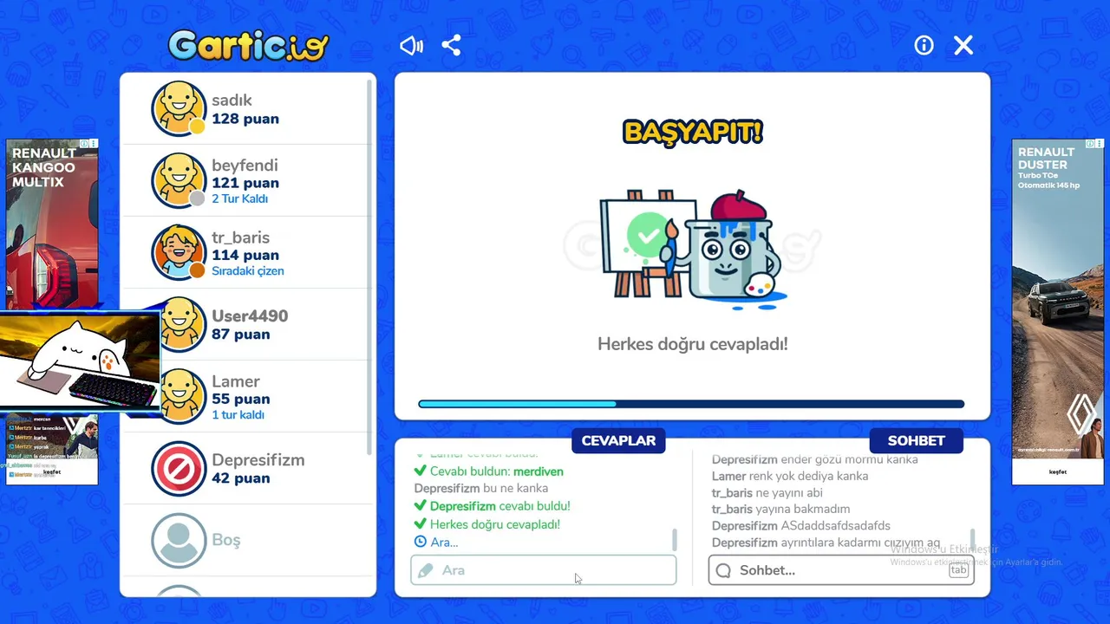Select player name beyfendi
This screenshot has height=624, width=1110.
[x=245, y=166]
